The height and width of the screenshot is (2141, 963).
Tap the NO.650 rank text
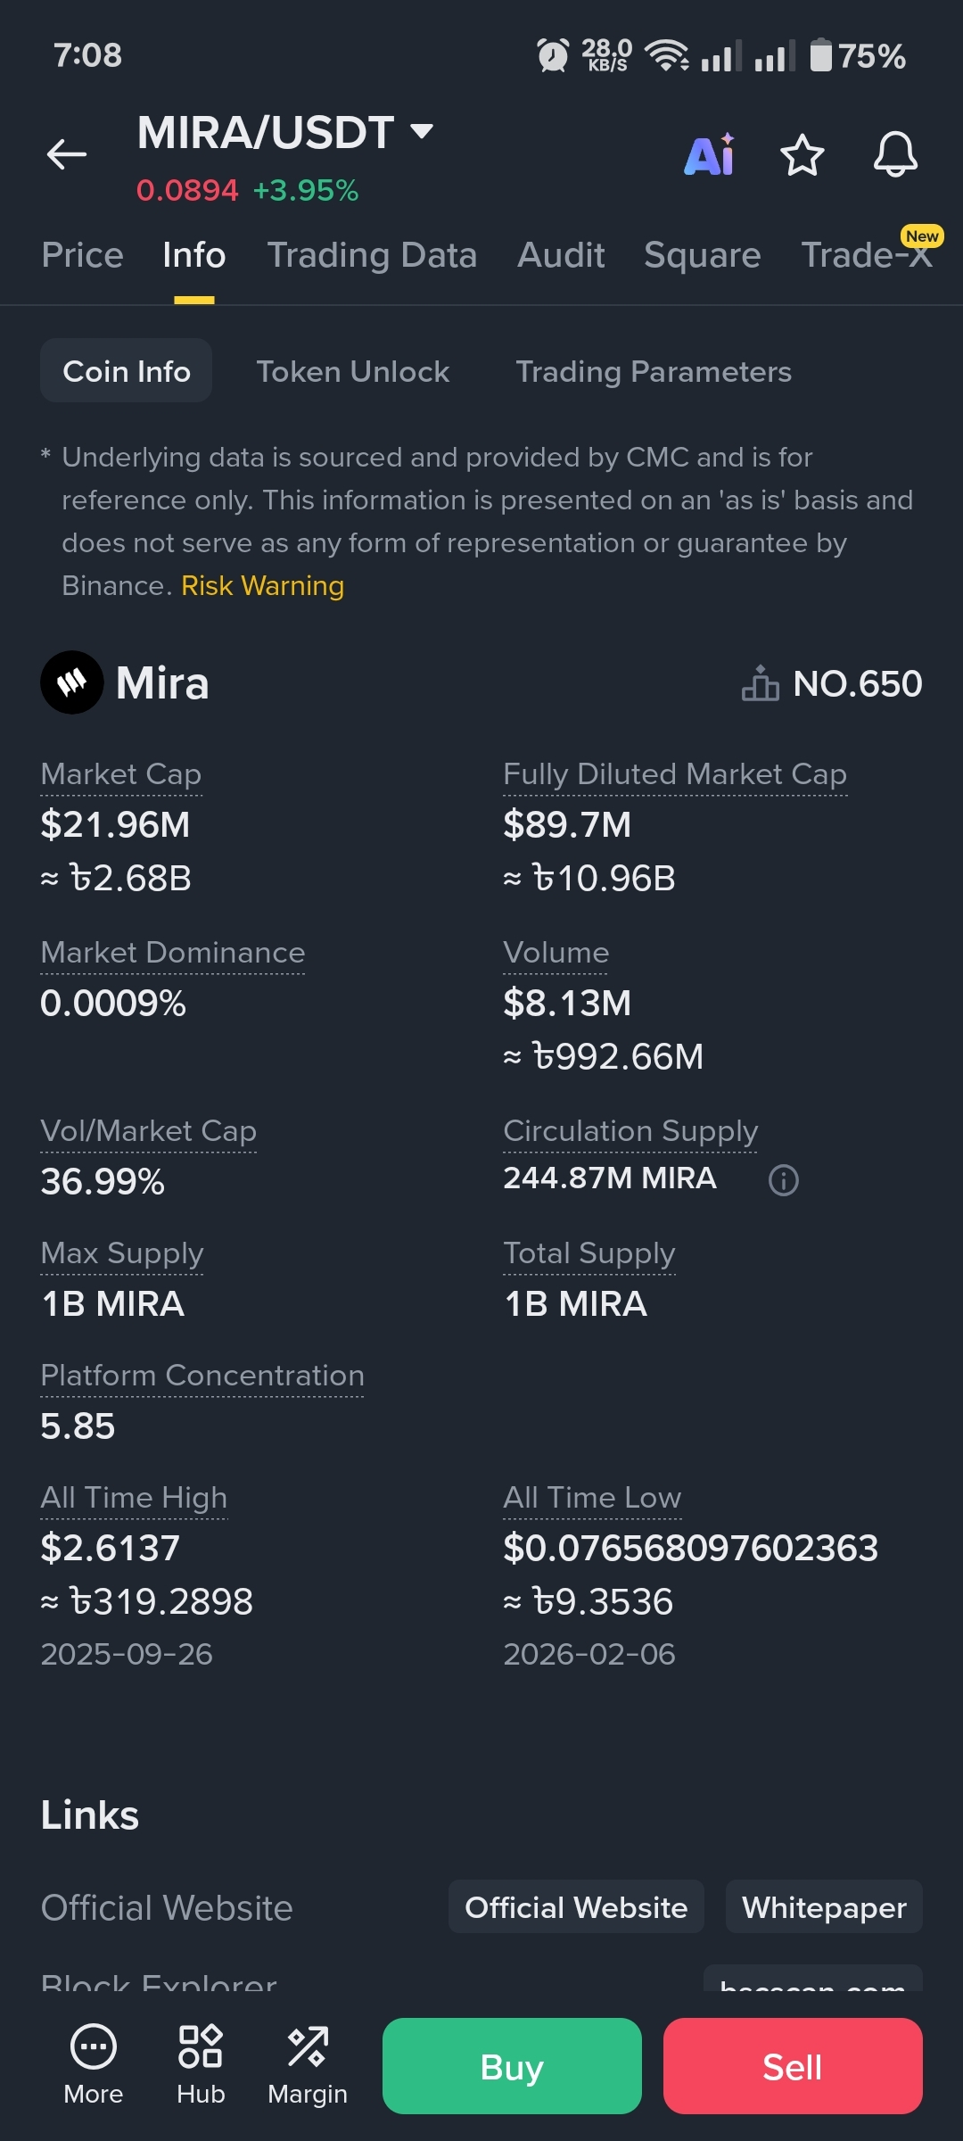tap(858, 683)
